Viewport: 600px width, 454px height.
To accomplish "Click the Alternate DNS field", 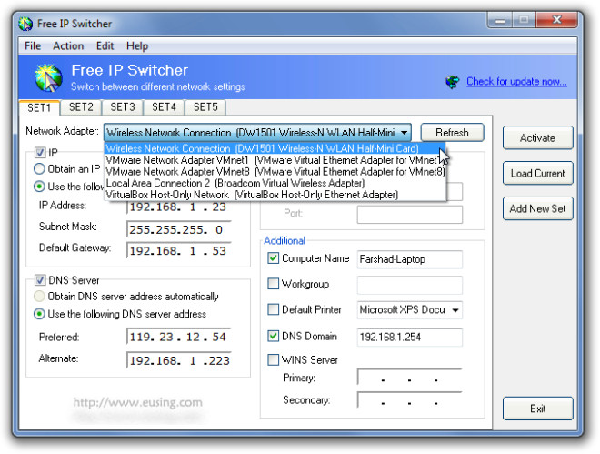I will click(x=179, y=360).
